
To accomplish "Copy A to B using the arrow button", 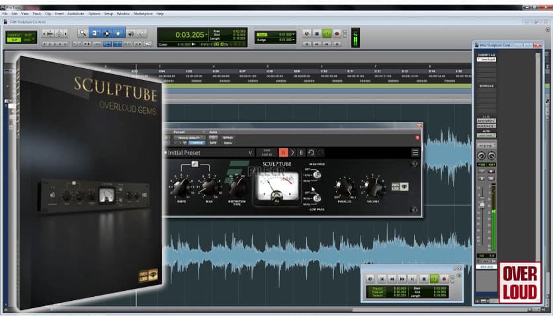I will coord(292,152).
